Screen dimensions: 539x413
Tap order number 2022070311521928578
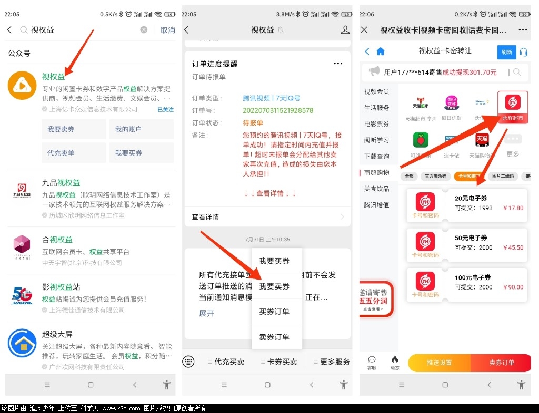coord(278,110)
